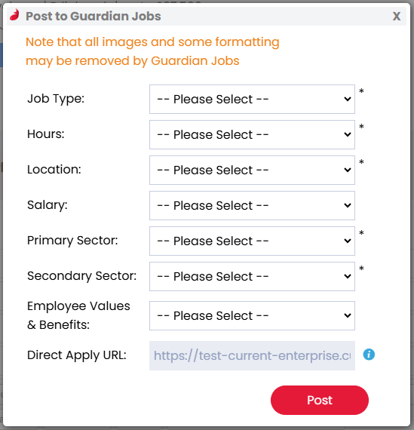The width and height of the screenshot is (414, 430).
Task: Click the red flame logo in the dialog title
Action: click(15, 15)
